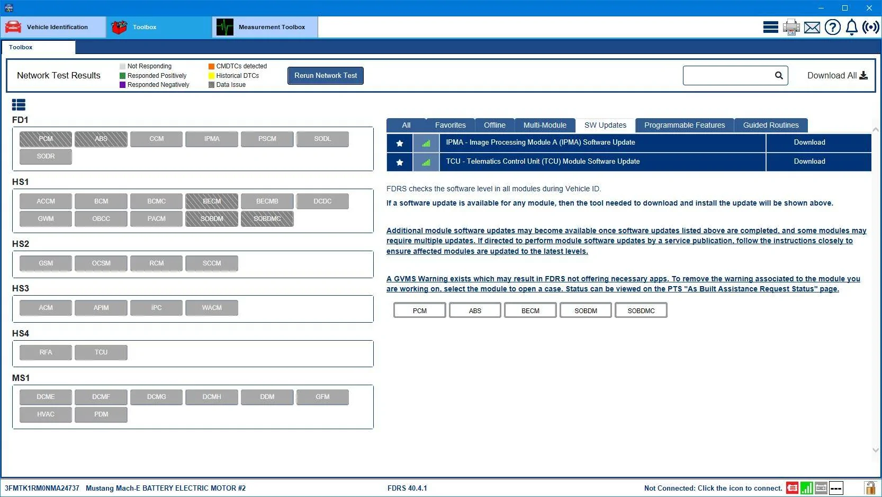The image size is (882, 497).
Task: Favorite star for TCU software update
Action: [x=400, y=162]
